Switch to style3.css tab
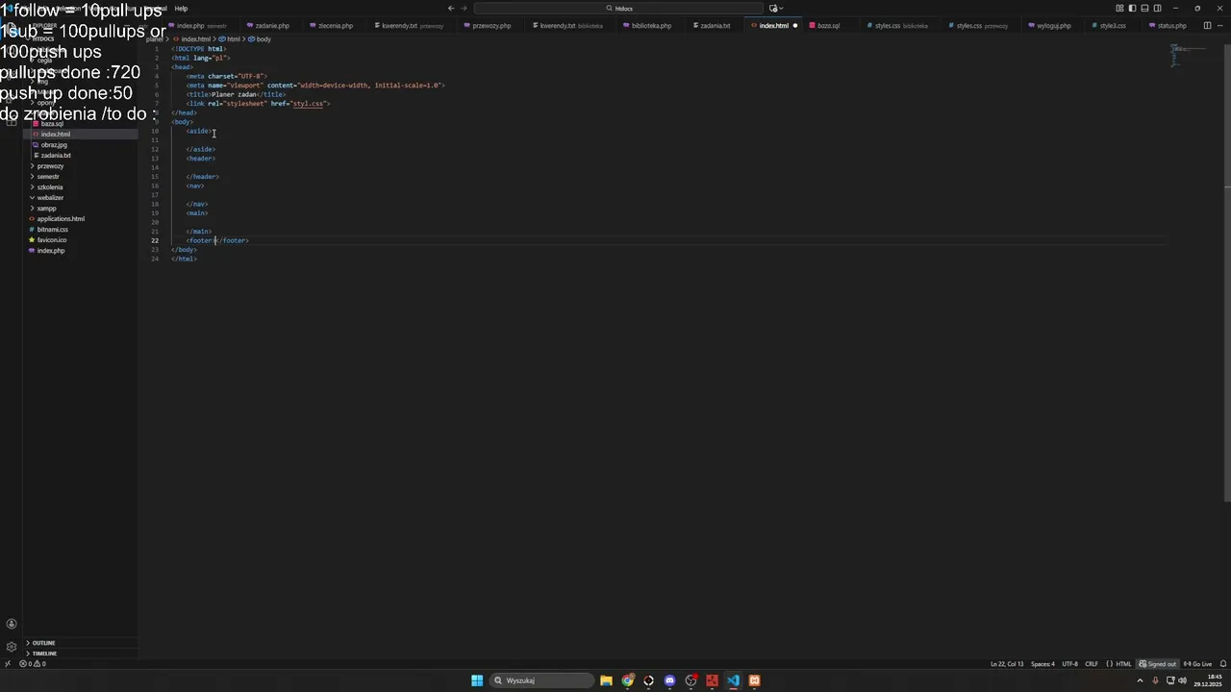Image resolution: width=1231 pixels, height=692 pixels. point(1113,26)
